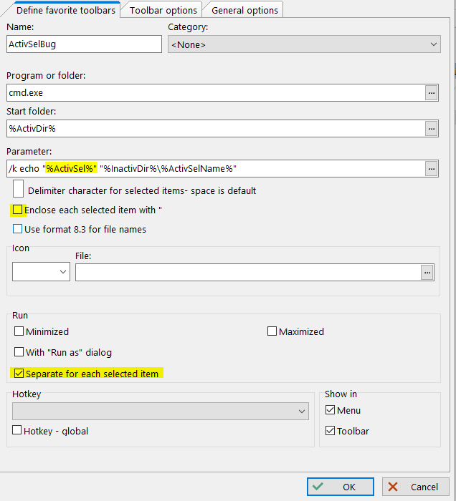Click the Name text field
Image resolution: width=456 pixels, height=501 pixels.
(84, 44)
